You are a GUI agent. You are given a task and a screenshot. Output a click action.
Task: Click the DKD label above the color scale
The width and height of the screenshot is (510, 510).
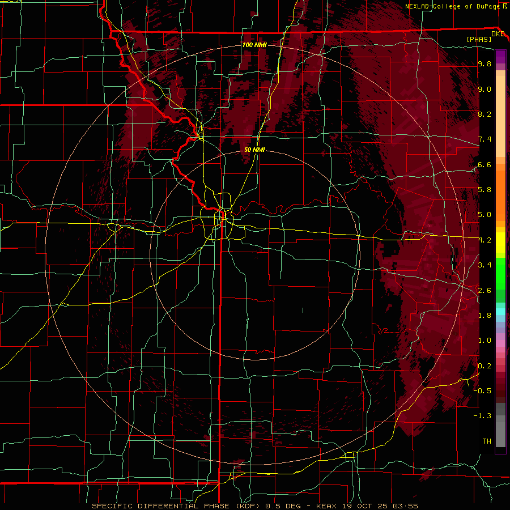[498, 34]
